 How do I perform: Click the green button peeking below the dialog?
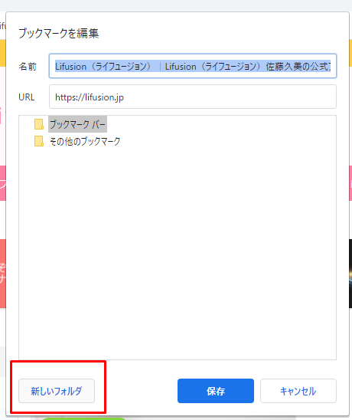coord(84,418)
